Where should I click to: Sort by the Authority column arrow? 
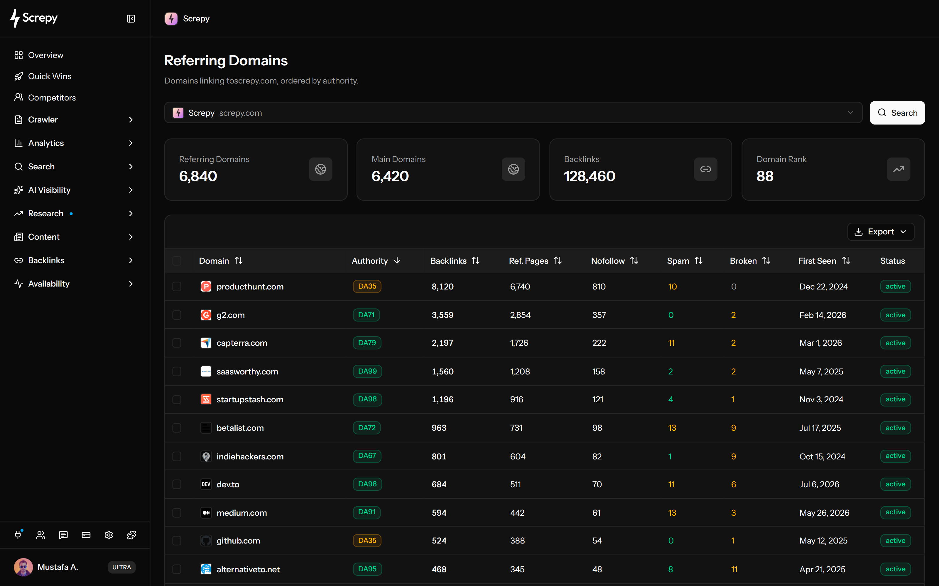click(x=397, y=260)
